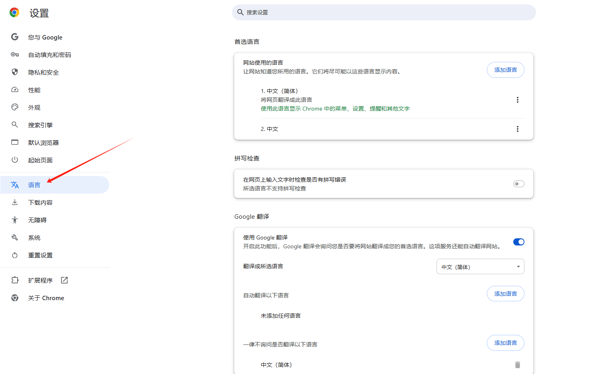Click the text 1. 中文（简体）

tap(279, 91)
